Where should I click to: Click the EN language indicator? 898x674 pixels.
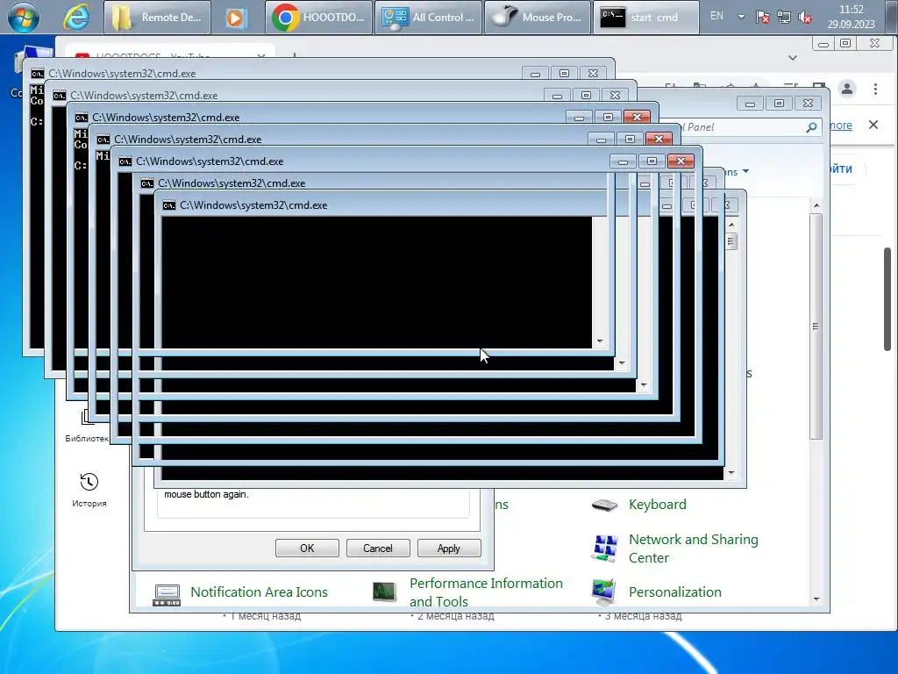[x=716, y=16]
